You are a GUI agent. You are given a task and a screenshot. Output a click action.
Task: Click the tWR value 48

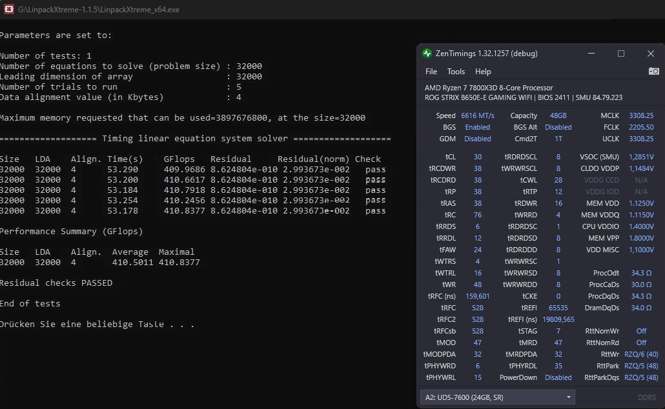click(x=478, y=284)
